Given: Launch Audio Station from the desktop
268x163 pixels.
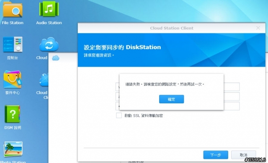Looking at the screenshot, I should tap(49, 9).
